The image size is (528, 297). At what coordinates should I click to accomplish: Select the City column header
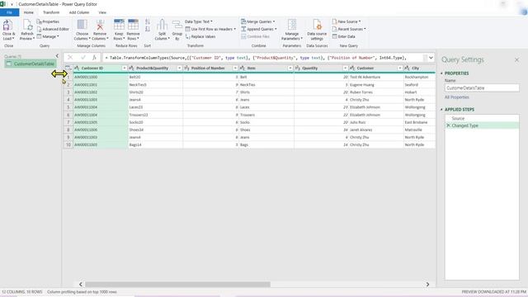(x=419, y=68)
